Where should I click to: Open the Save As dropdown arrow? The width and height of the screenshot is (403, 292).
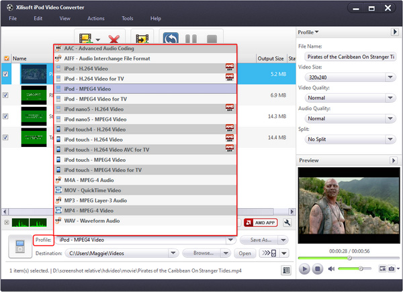(x=283, y=240)
